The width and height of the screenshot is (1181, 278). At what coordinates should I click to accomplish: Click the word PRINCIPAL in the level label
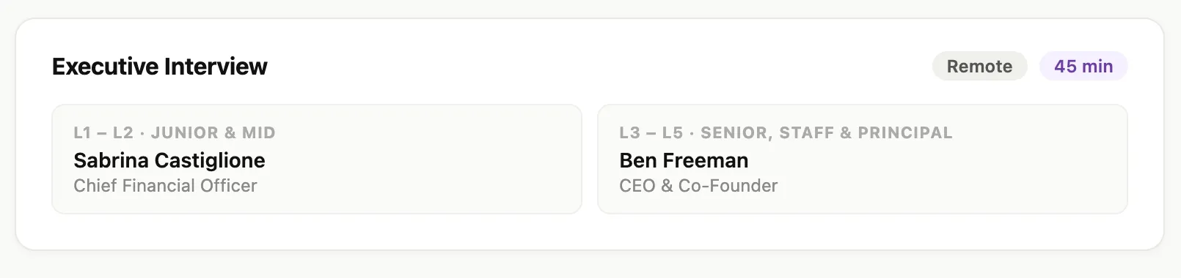pos(905,133)
